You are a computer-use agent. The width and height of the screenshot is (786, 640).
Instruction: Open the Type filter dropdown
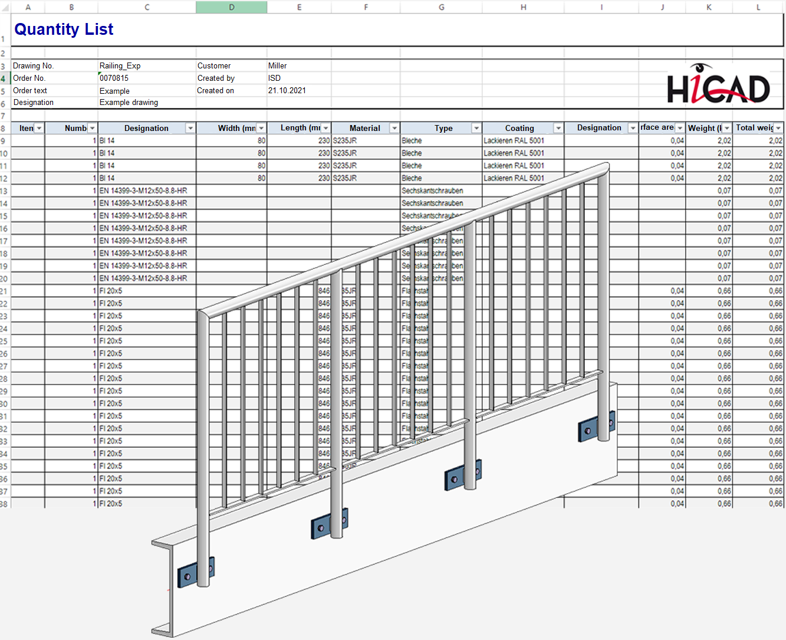pos(476,128)
